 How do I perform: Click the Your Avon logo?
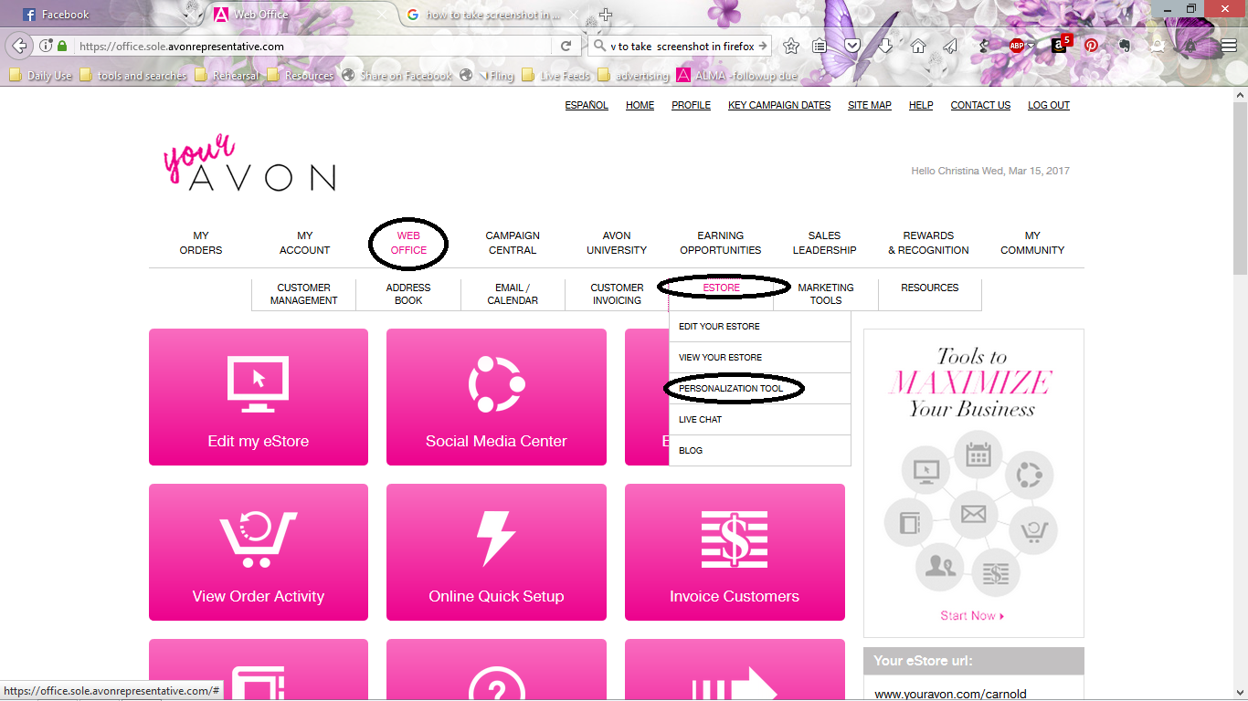coord(249,164)
